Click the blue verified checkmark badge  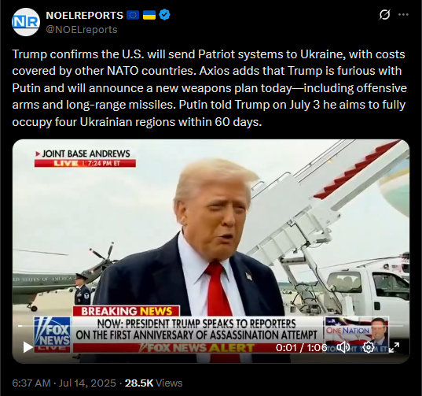click(x=164, y=15)
